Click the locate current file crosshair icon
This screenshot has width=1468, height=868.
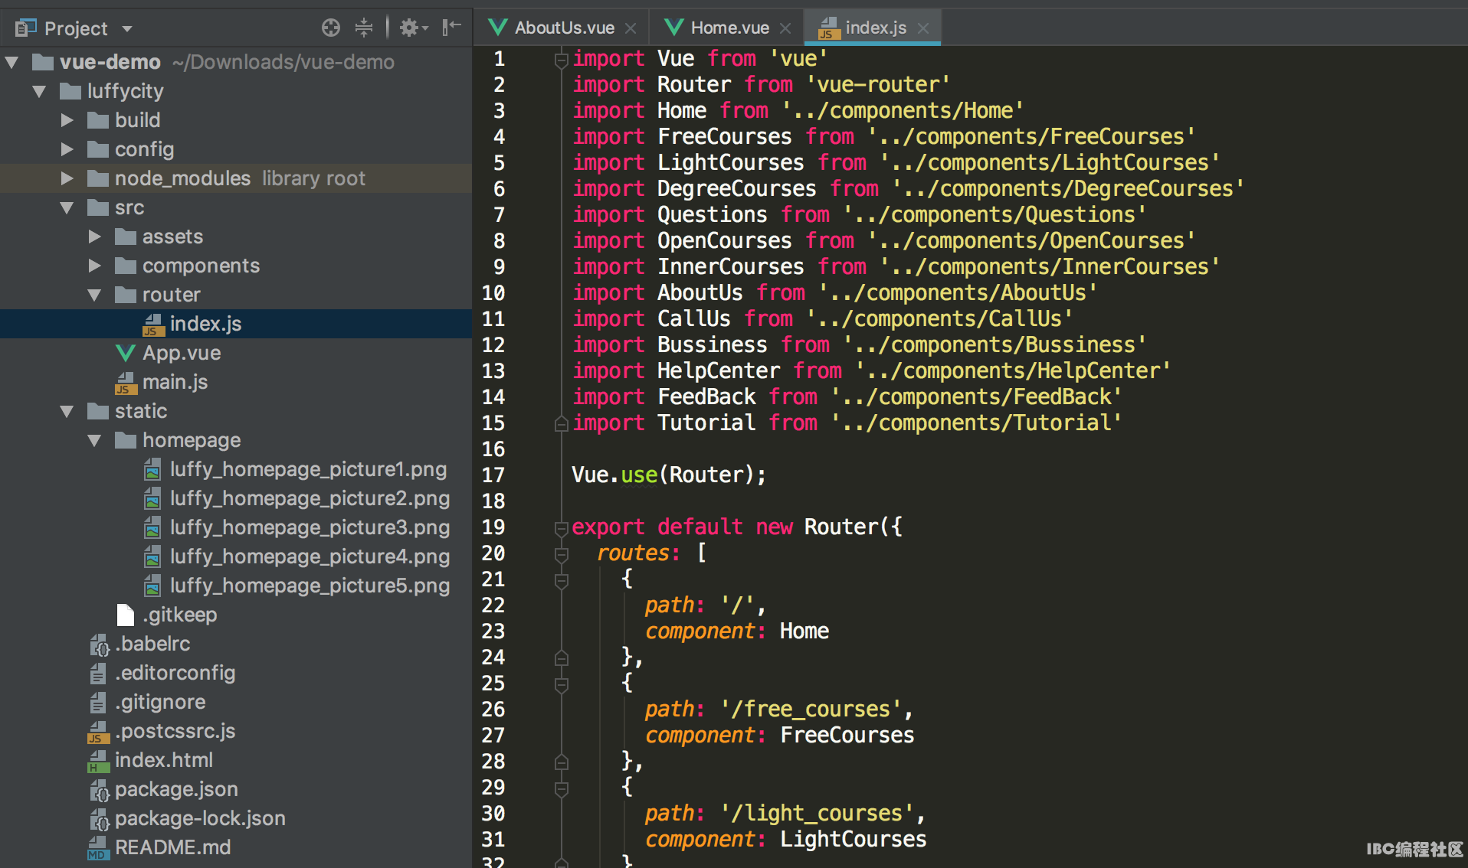[x=330, y=28]
